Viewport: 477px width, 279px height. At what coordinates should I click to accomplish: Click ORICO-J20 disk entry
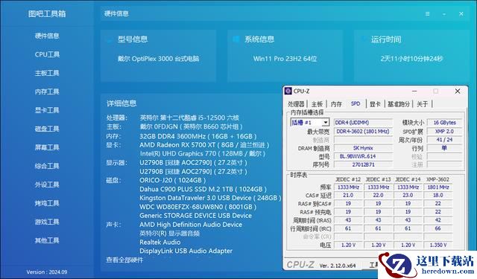[172, 180]
